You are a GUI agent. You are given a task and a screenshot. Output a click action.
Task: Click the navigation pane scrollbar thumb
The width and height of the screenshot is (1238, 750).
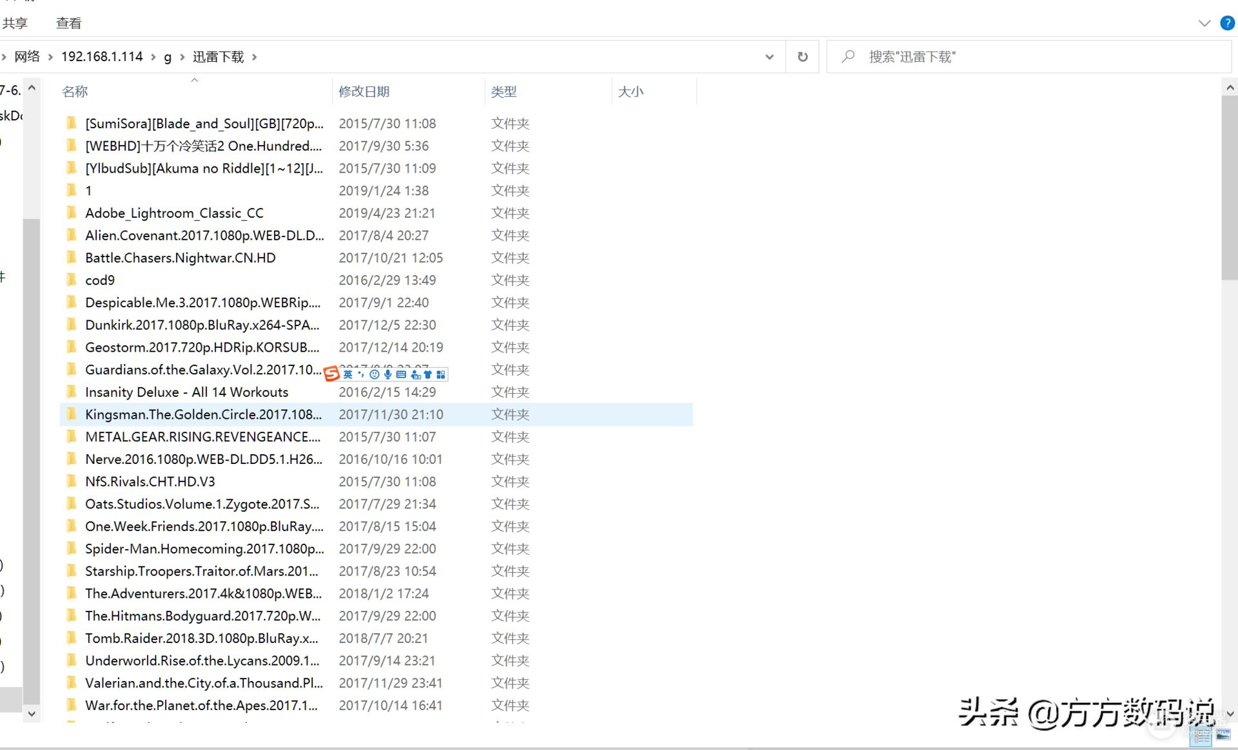(x=32, y=461)
